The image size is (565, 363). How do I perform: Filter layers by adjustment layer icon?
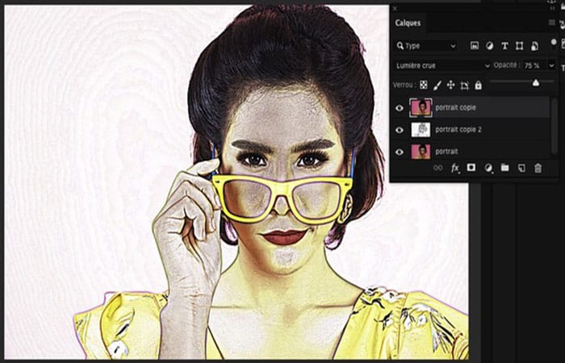pos(489,46)
